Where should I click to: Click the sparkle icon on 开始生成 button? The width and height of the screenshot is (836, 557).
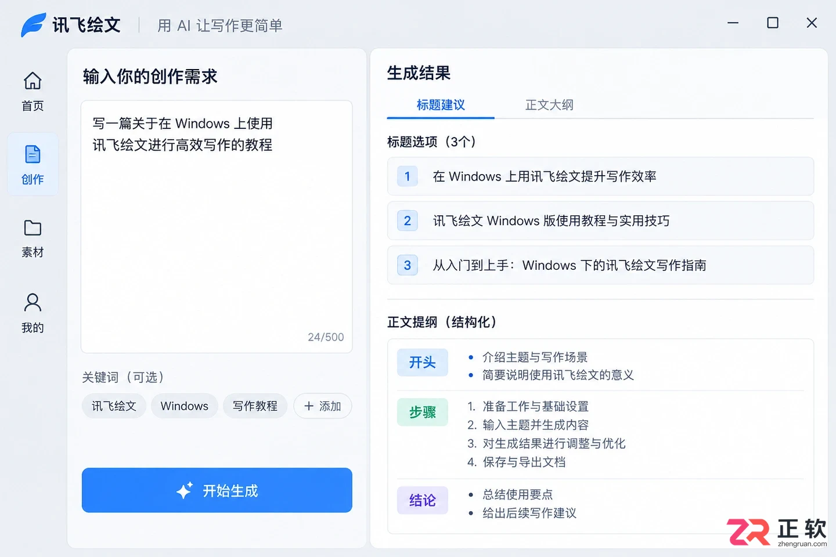click(184, 491)
